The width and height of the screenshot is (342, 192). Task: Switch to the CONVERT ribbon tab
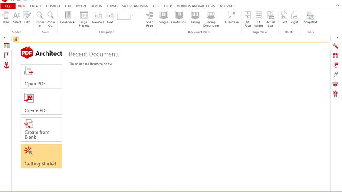point(53,6)
